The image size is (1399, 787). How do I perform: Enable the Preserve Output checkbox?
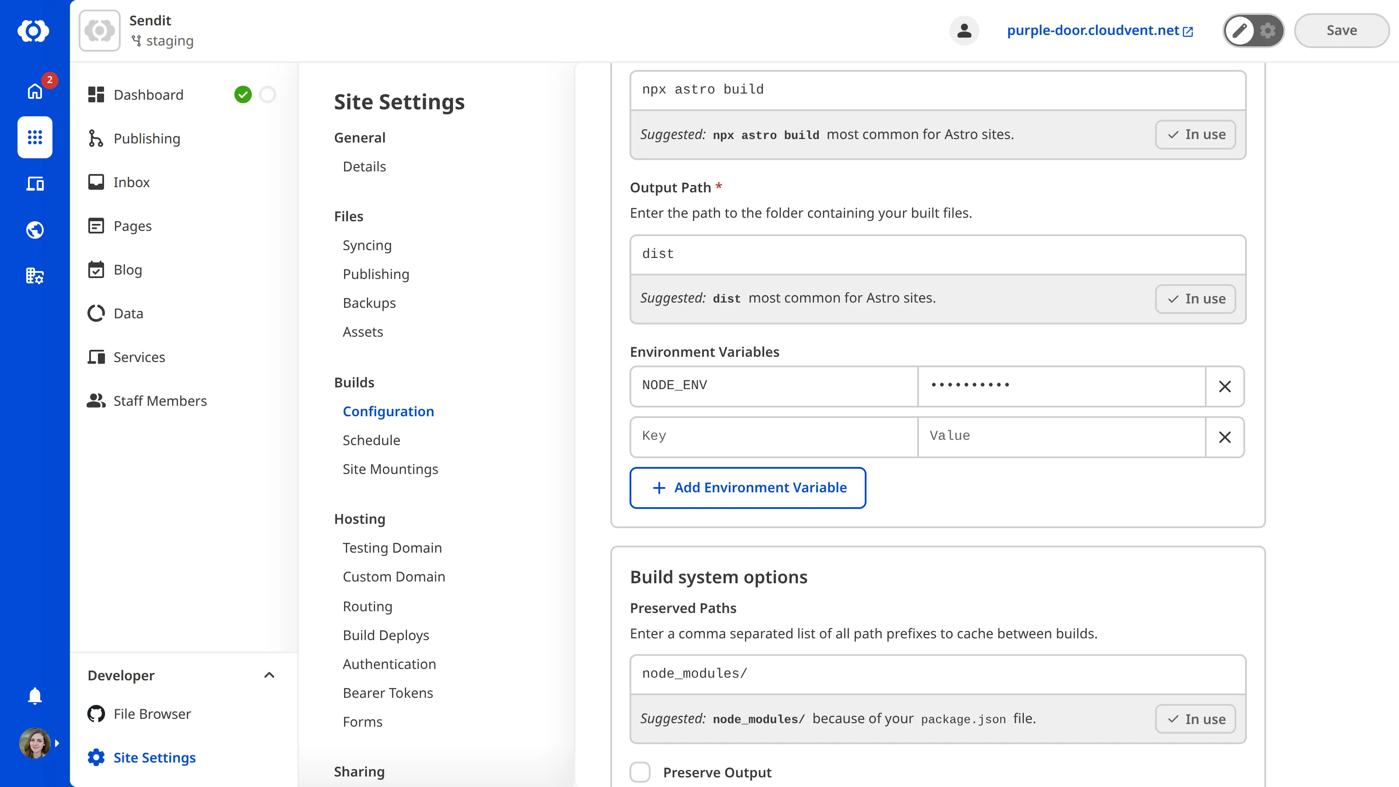640,772
